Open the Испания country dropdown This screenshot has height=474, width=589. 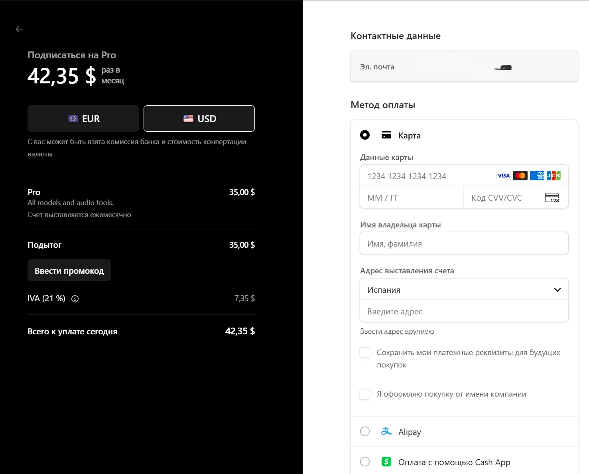[x=464, y=289]
